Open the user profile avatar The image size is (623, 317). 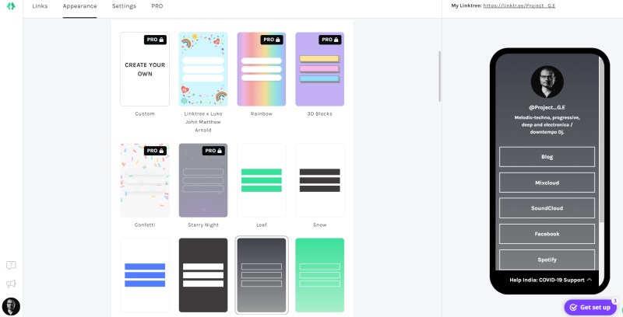[11, 306]
